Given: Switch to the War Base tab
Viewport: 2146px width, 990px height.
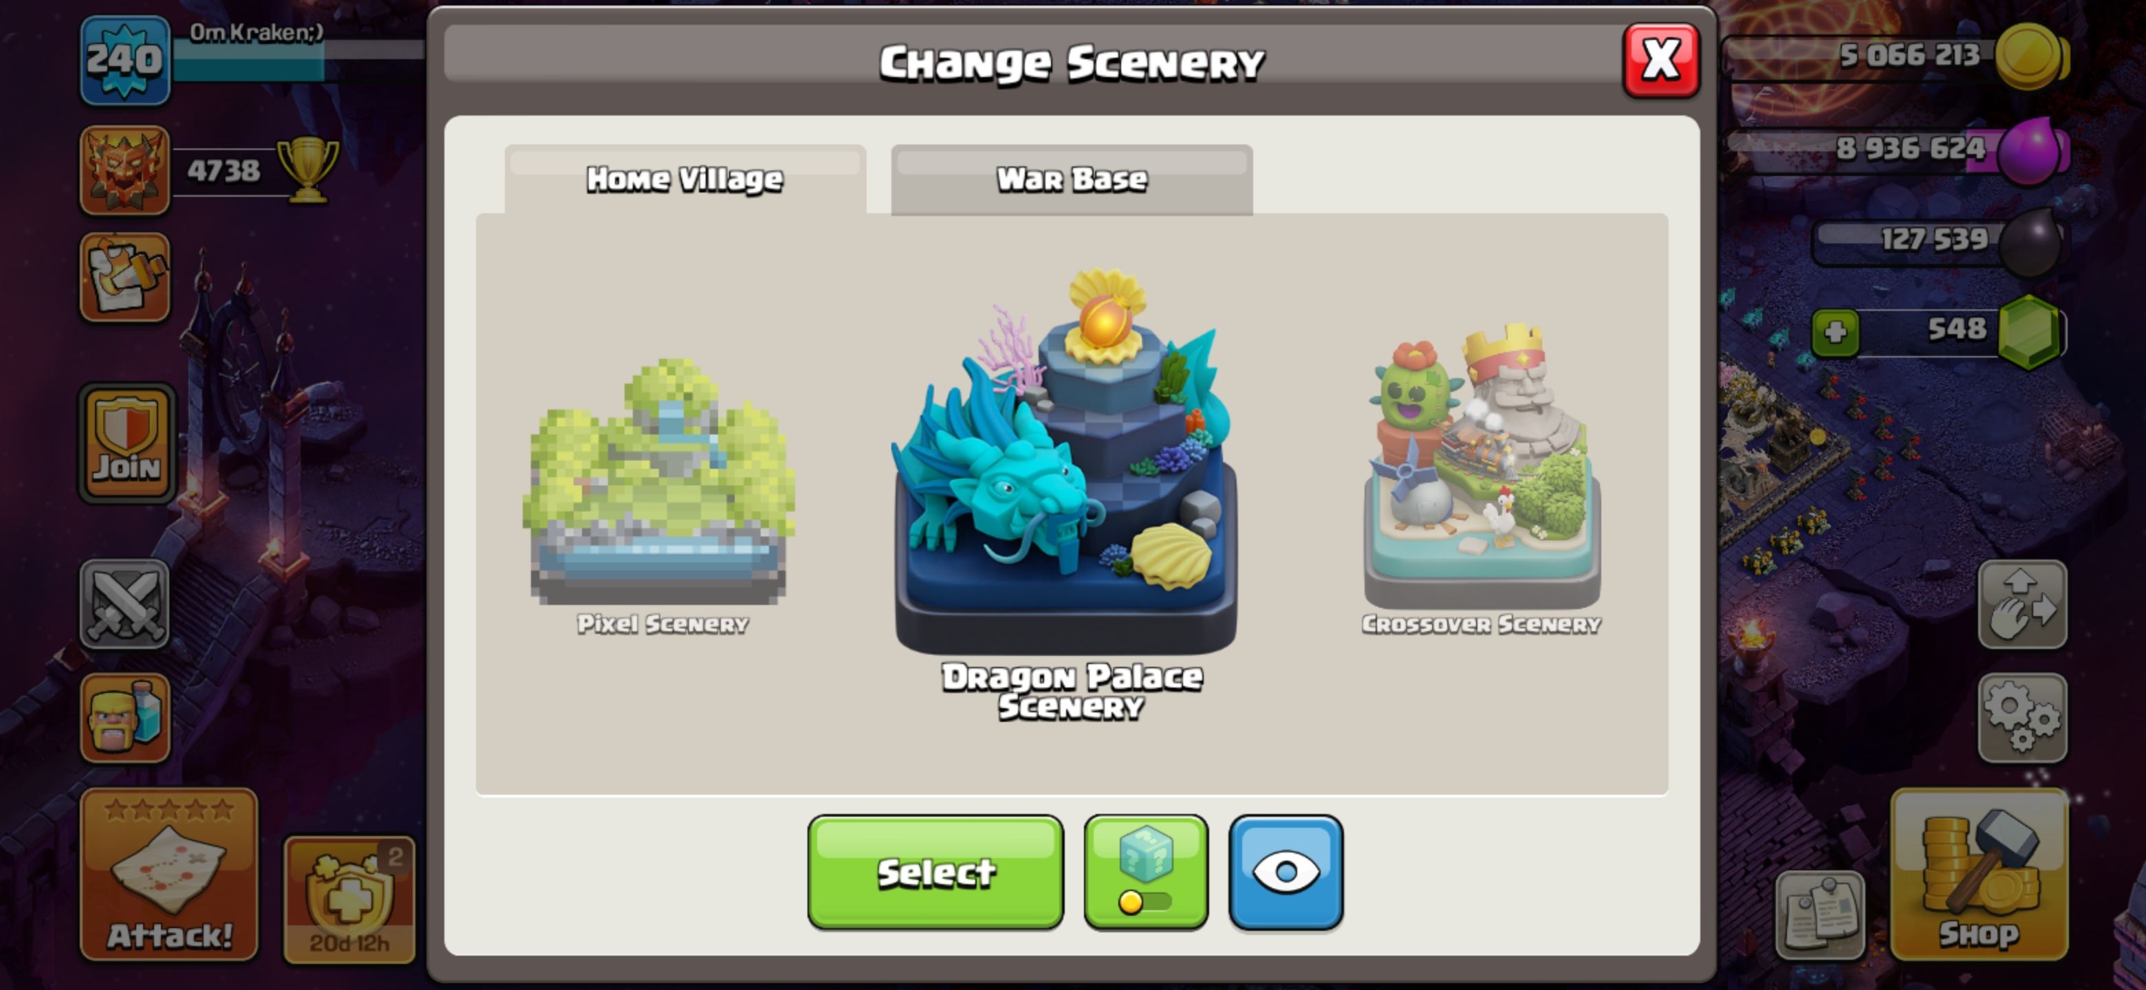Looking at the screenshot, I should (1072, 179).
